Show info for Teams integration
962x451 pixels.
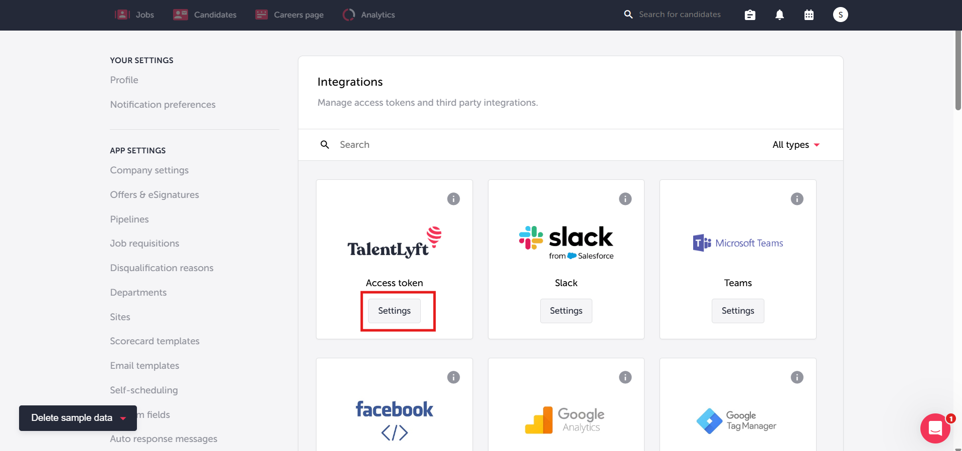[x=797, y=199]
